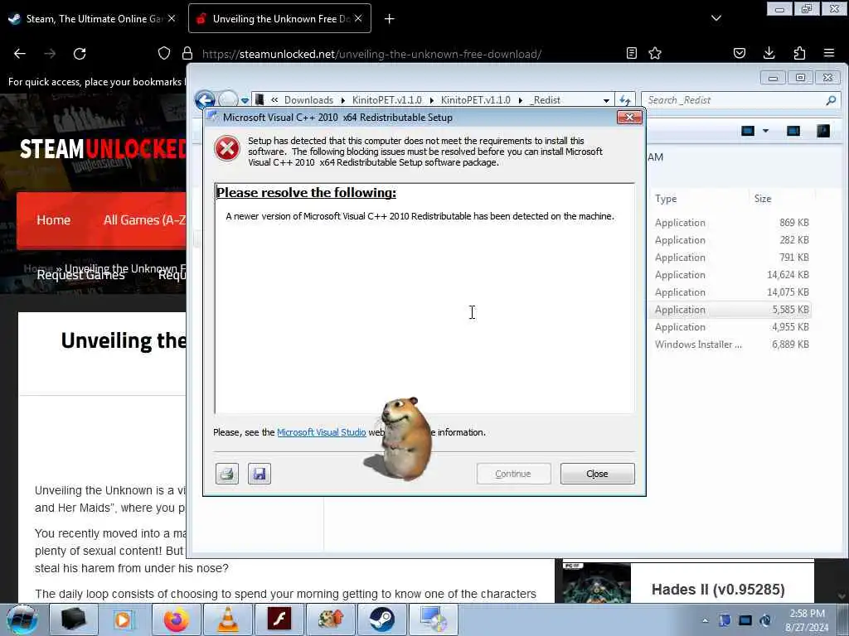The height and width of the screenshot is (636, 849).
Task: Select the Windows Installer 6,889 KB row
Action: click(x=731, y=344)
